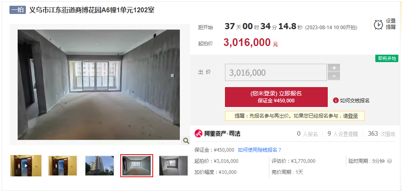
Task: Click the 即将开始 green status tag
Action: pos(387,58)
